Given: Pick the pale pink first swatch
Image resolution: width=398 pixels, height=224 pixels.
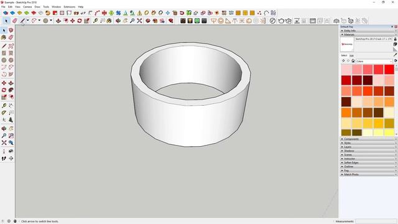Looking at the screenshot, I should (x=346, y=70).
